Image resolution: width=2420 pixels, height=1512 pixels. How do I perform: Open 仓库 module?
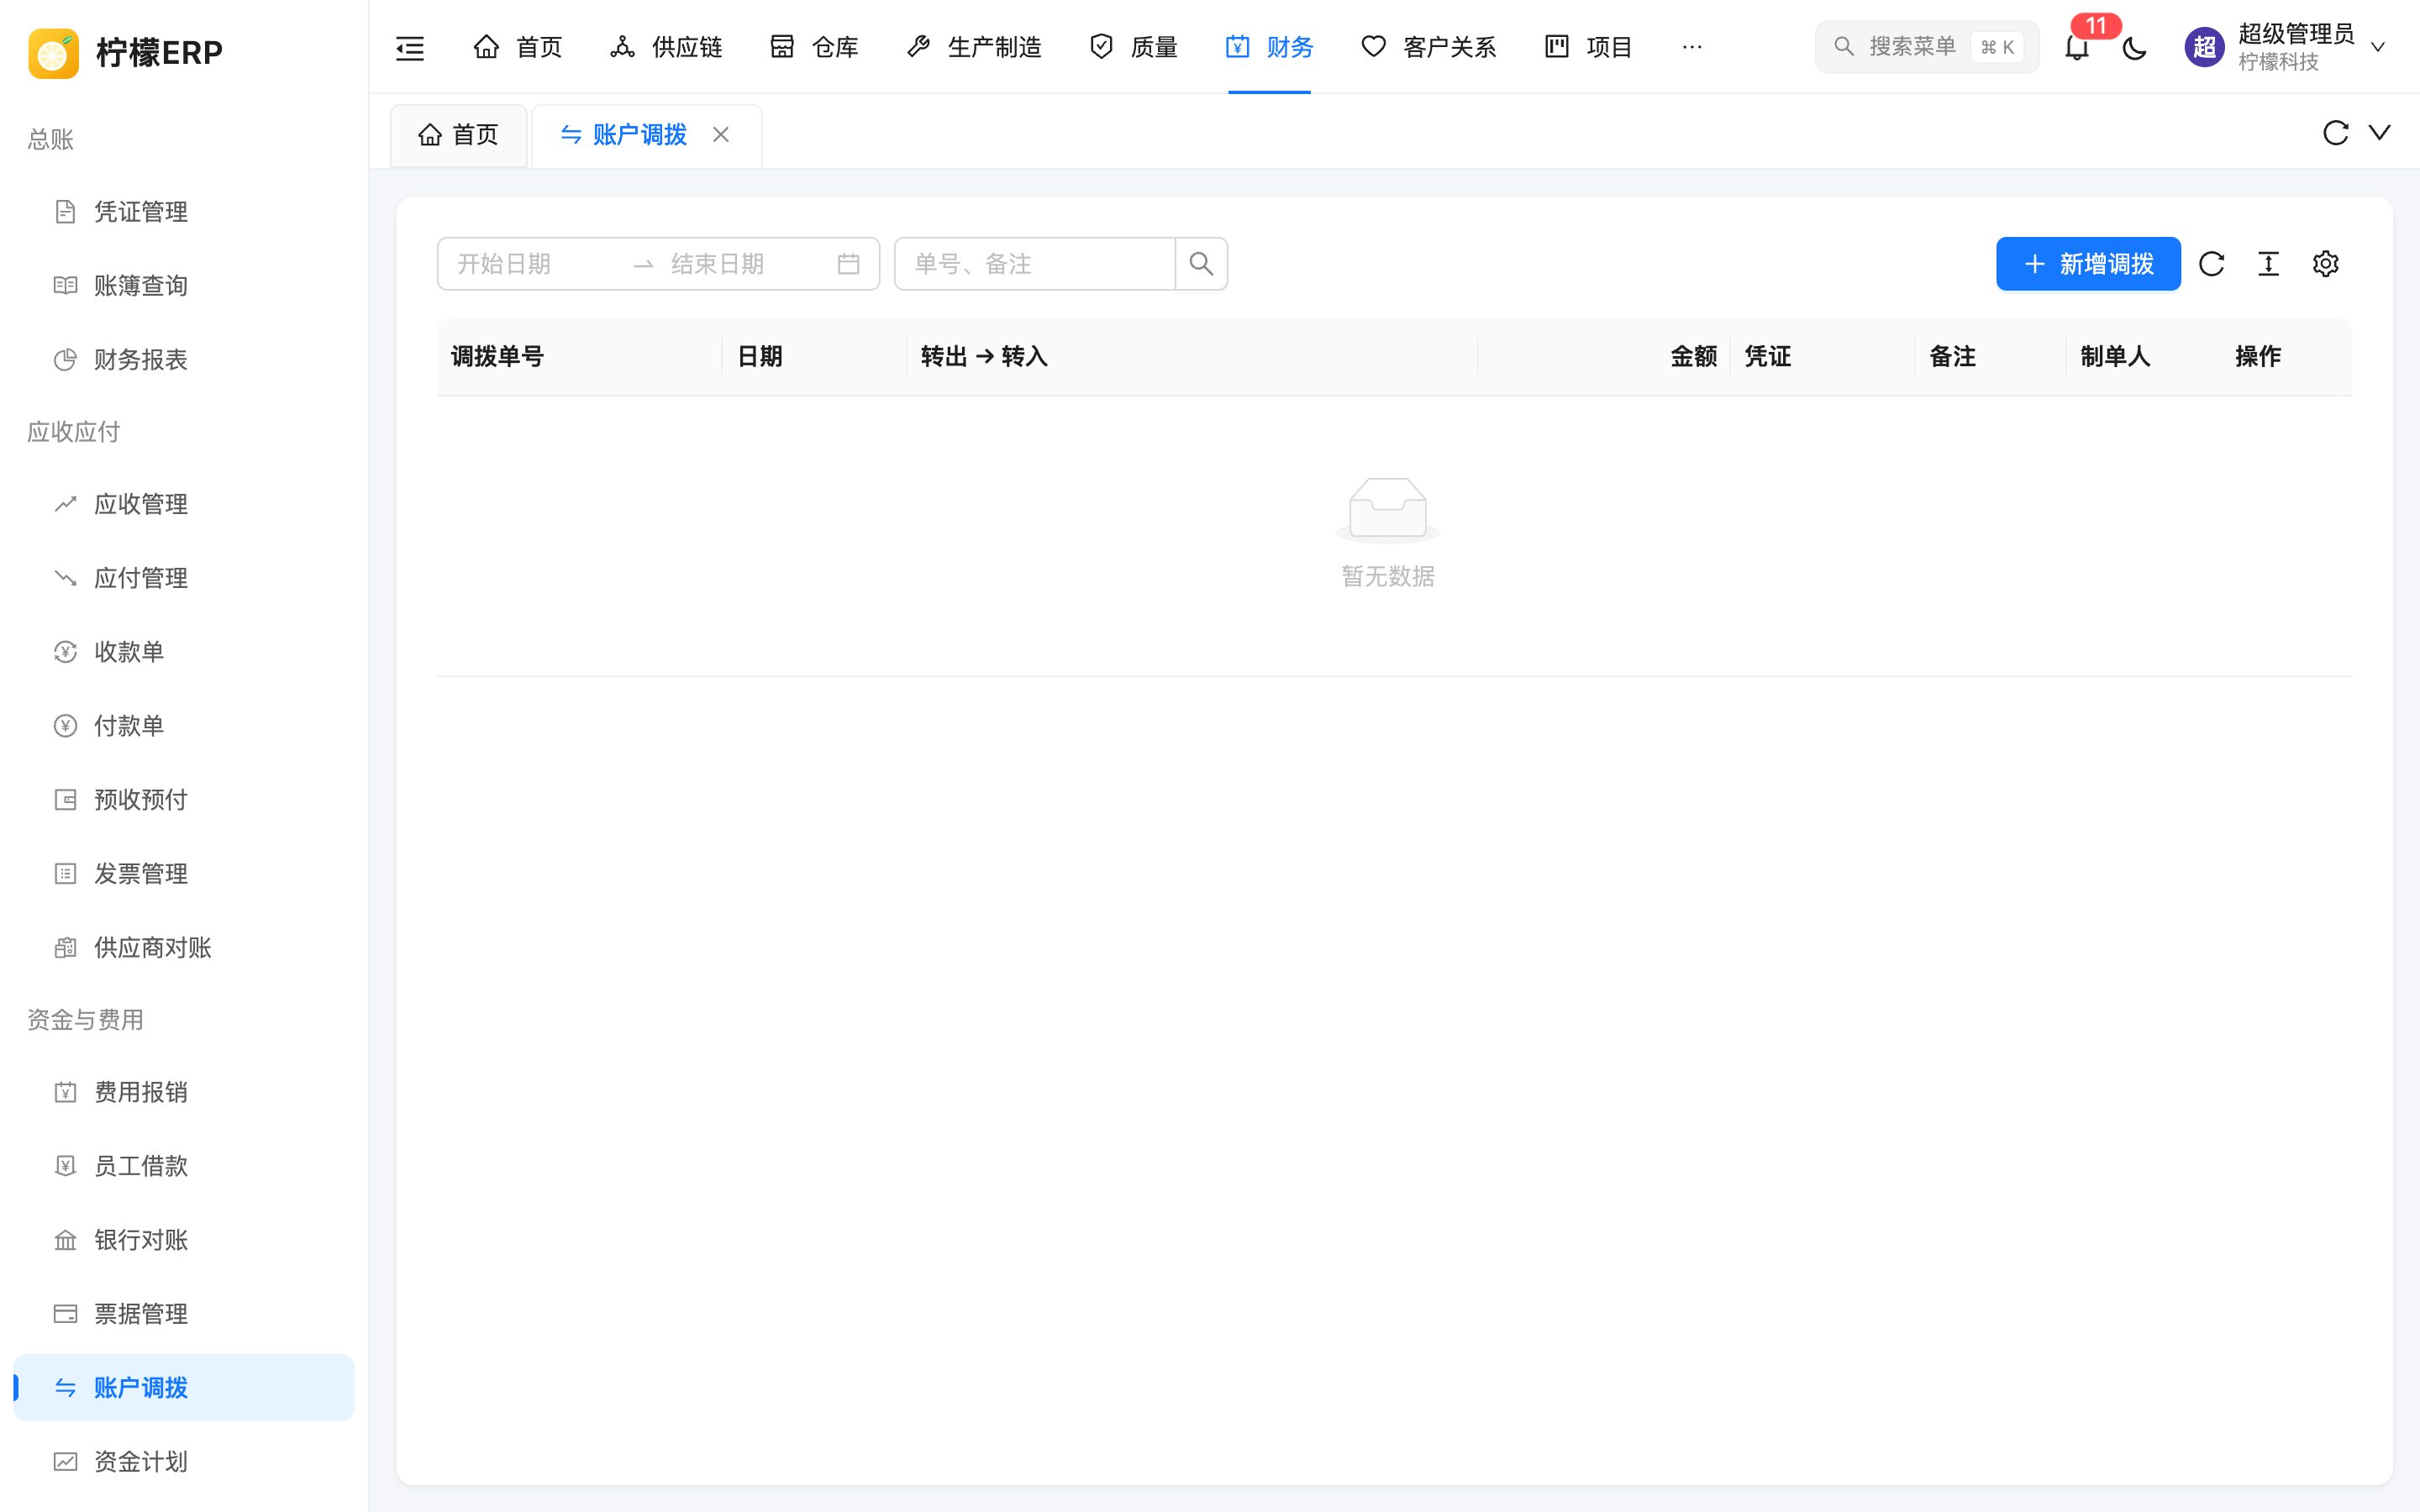pos(814,47)
